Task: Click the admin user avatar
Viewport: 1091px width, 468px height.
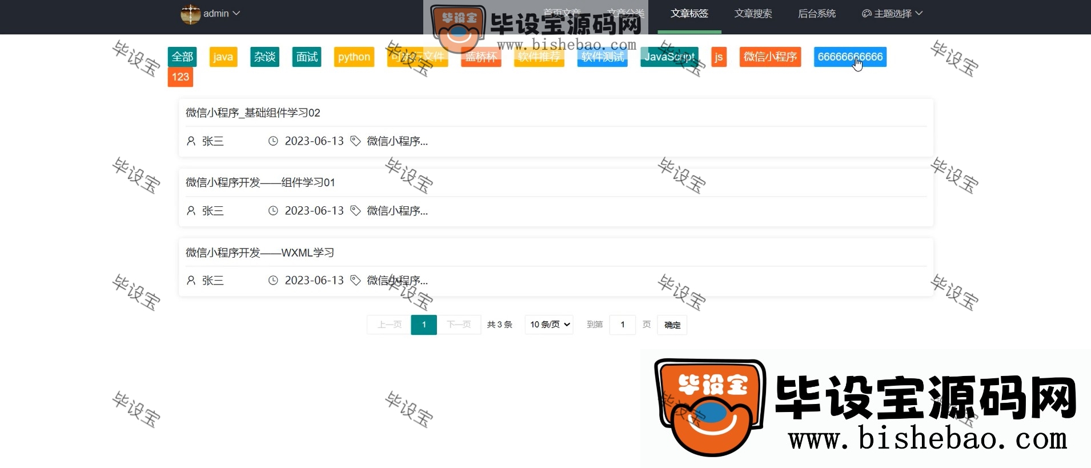Action: (x=190, y=14)
